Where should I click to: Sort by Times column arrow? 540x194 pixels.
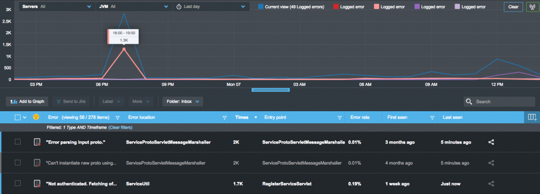255,118
